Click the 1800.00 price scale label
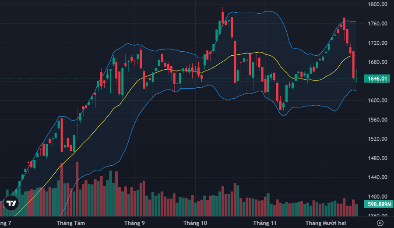The width and height of the screenshot is (394, 228). point(377,4)
